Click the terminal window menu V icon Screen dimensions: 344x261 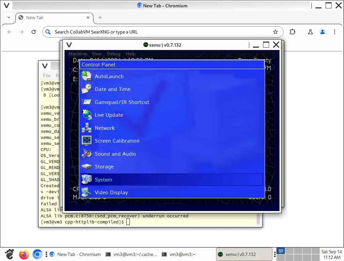[x=45, y=66]
